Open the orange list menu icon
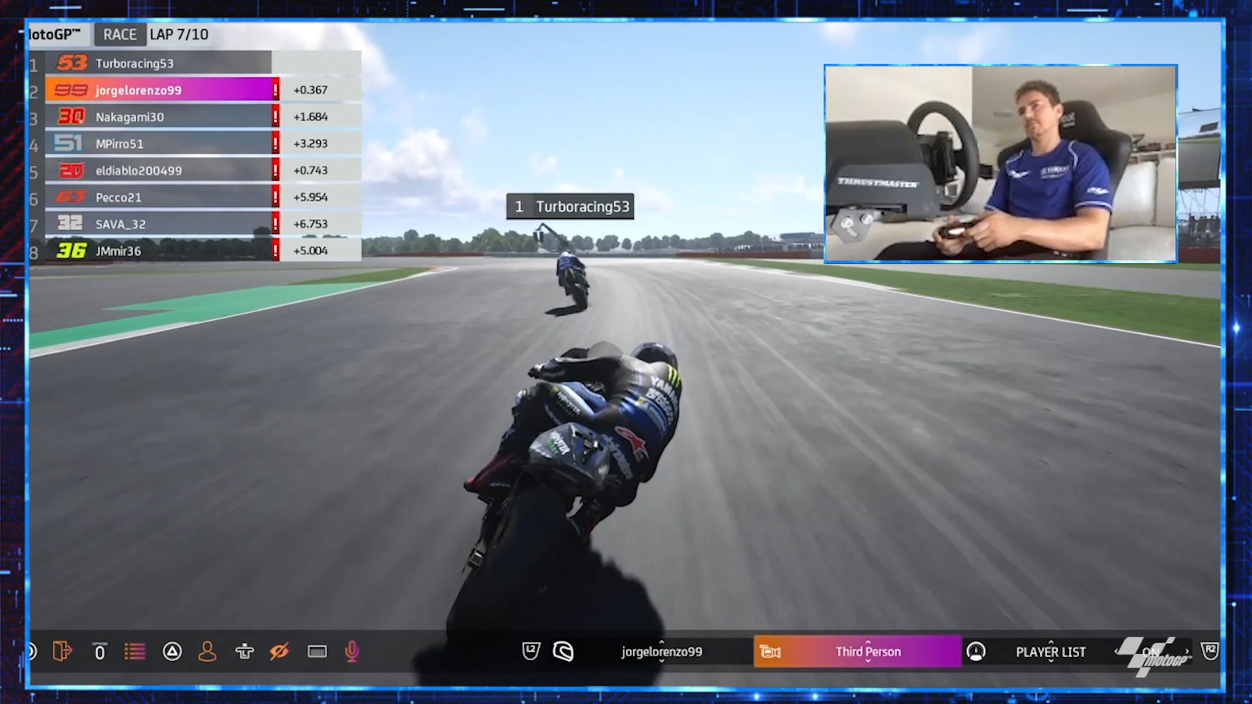This screenshot has width=1252, height=704. tap(135, 651)
